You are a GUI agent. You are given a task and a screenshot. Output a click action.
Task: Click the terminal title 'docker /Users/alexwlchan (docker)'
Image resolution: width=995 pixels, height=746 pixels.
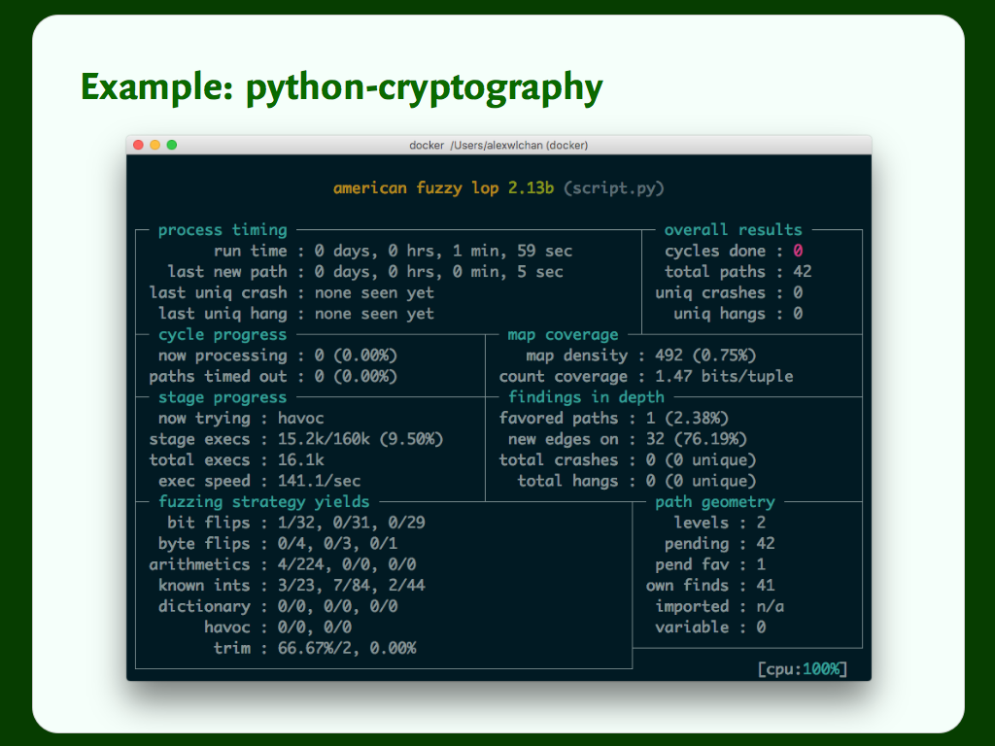(498, 146)
